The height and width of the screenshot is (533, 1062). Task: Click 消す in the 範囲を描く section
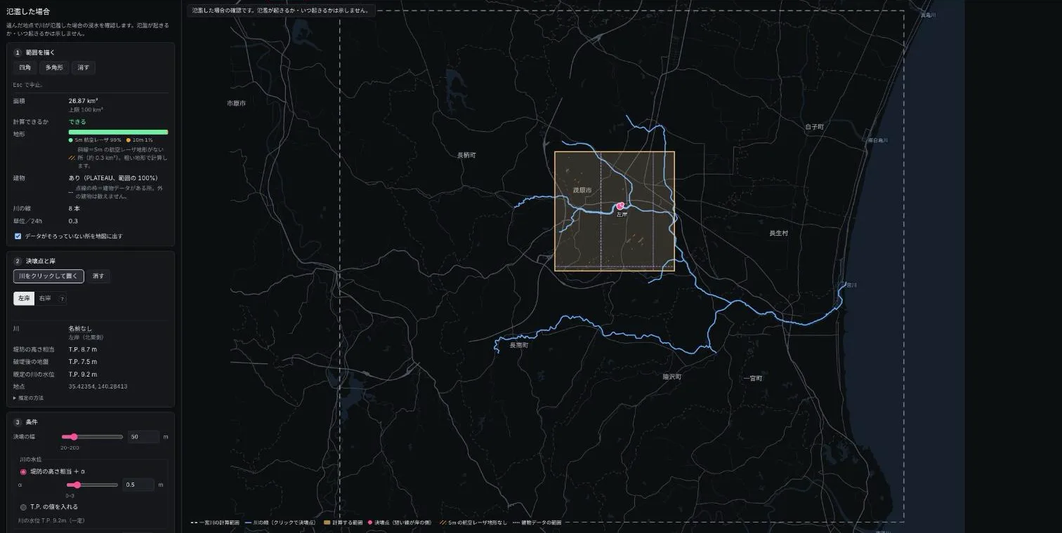84,67
